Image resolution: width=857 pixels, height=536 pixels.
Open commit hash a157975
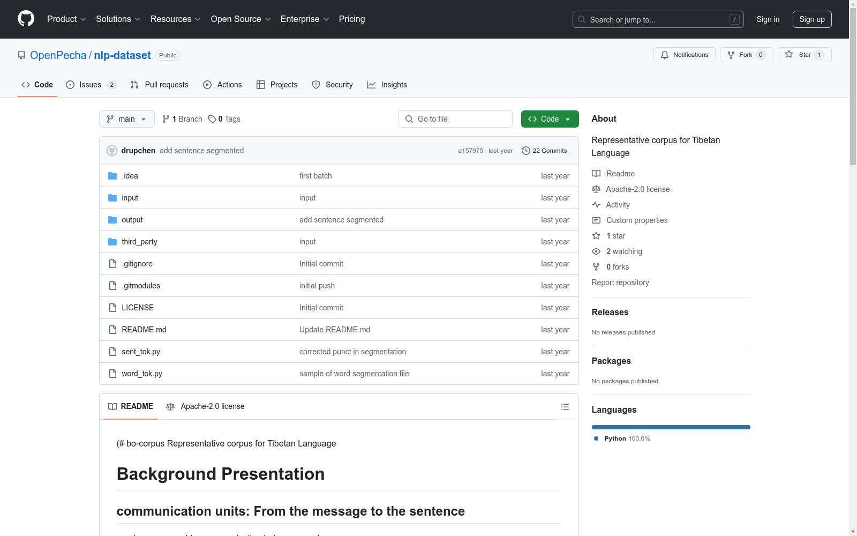pos(470,151)
